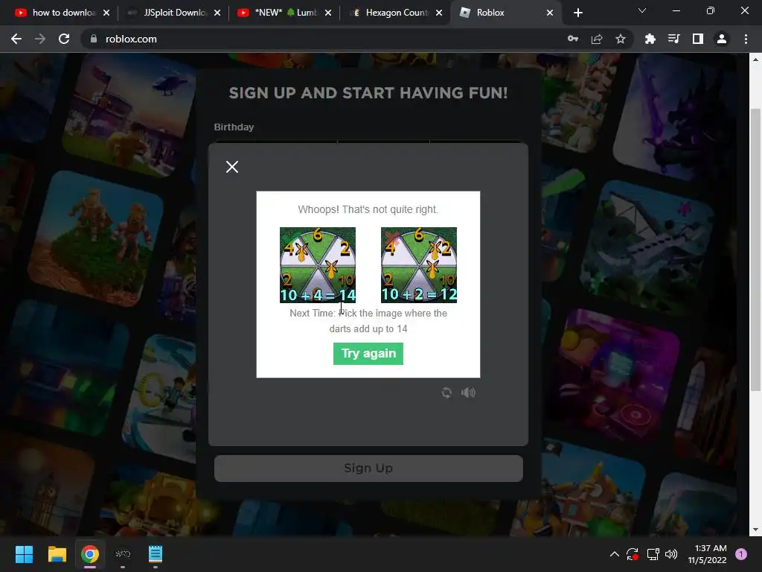
Task: Switch to the audio challenge speaker icon
Action: click(x=468, y=393)
